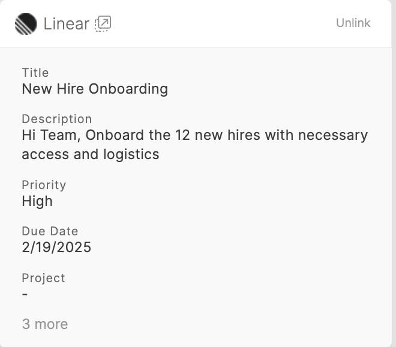The height and width of the screenshot is (347, 396).
Task: Click the Linear logo icon
Action: 26,24
